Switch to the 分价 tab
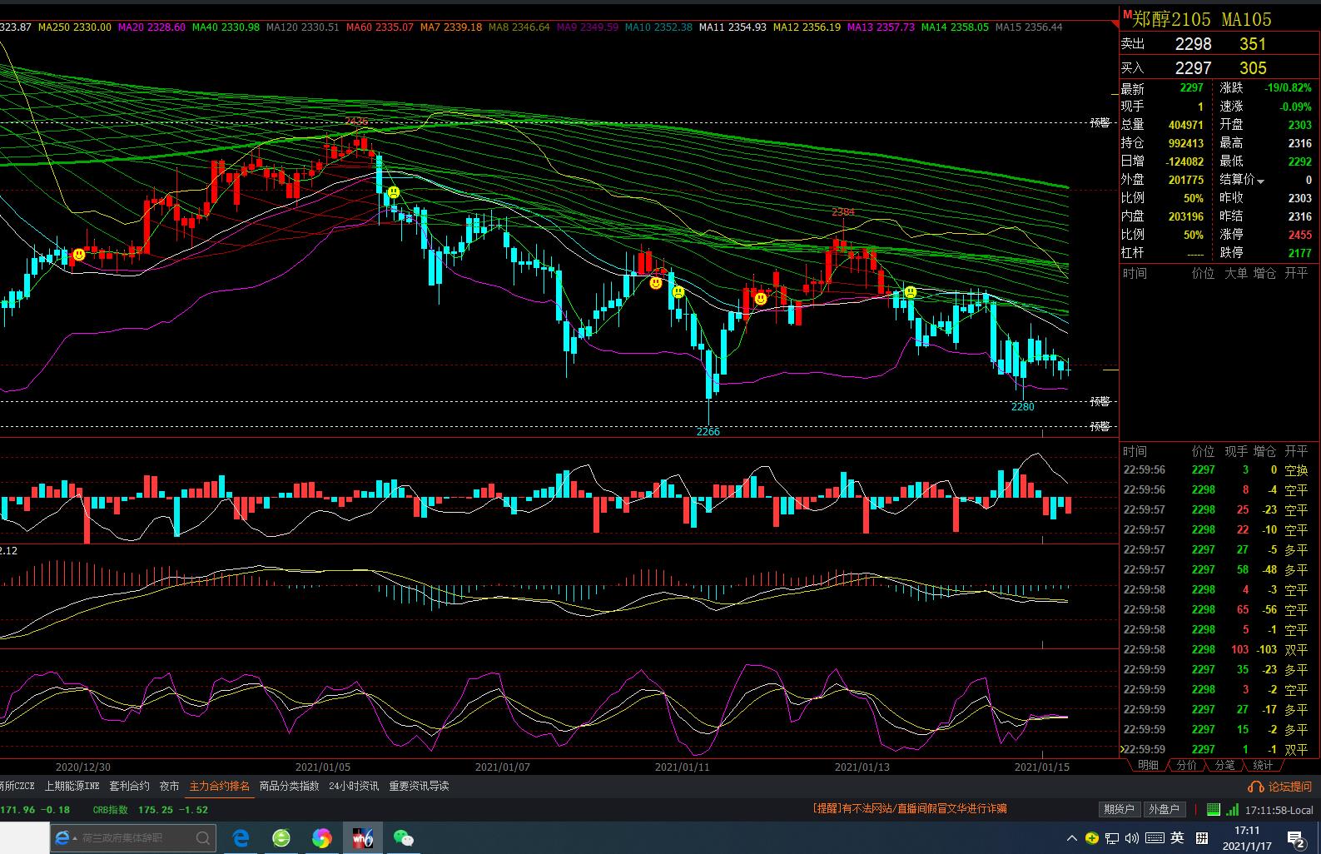Screen dimensions: 1321x854 click(1186, 765)
